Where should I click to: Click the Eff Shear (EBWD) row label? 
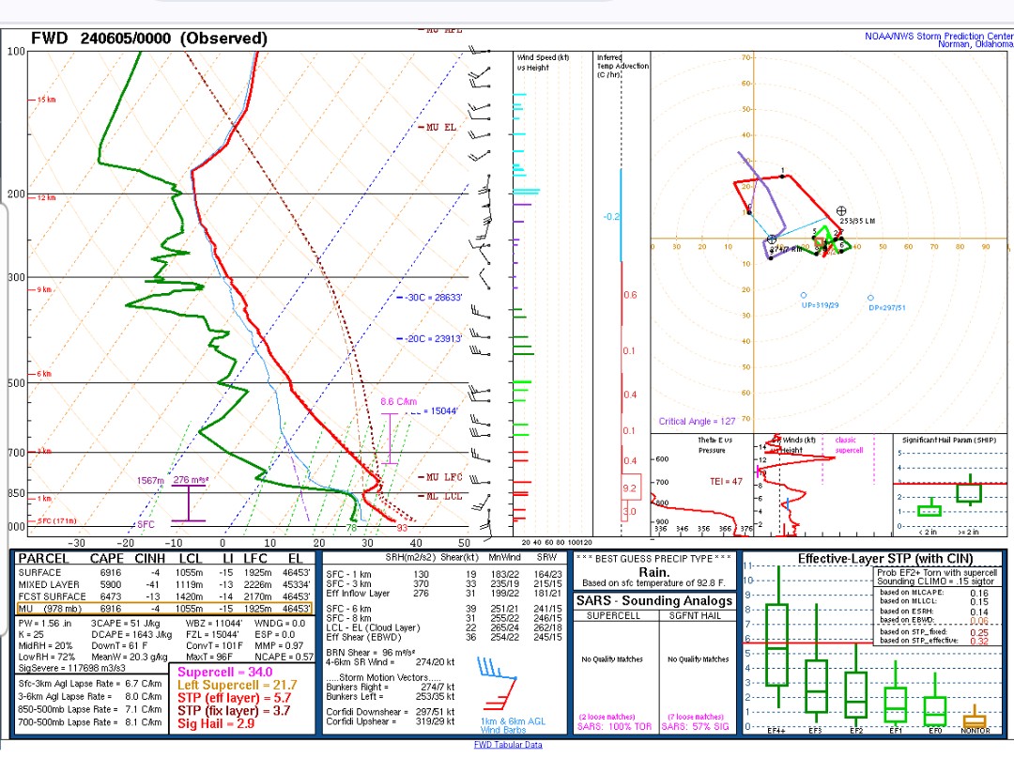364,637
